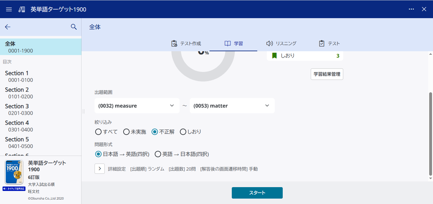Open the (0053) matter range dropdown
This screenshot has width=433, height=204.
click(x=232, y=105)
